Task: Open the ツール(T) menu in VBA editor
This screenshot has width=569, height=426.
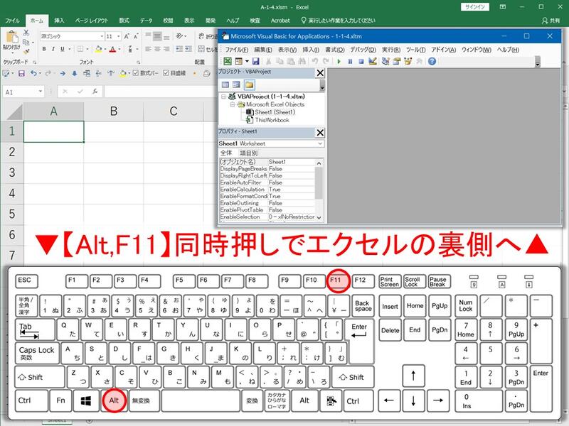Action: (415, 50)
